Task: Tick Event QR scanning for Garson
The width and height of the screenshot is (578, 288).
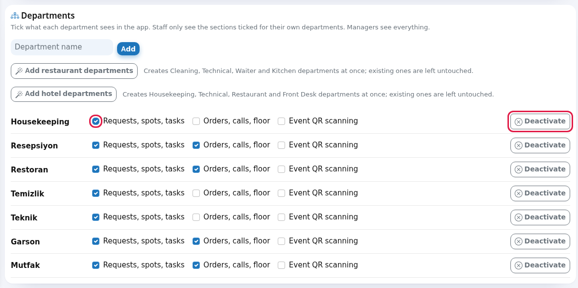Action: point(281,241)
